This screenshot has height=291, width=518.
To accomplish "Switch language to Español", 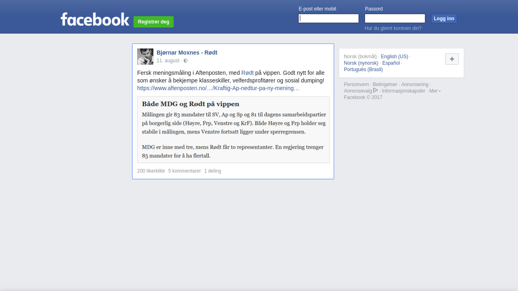I will click(x=391, y=63).
